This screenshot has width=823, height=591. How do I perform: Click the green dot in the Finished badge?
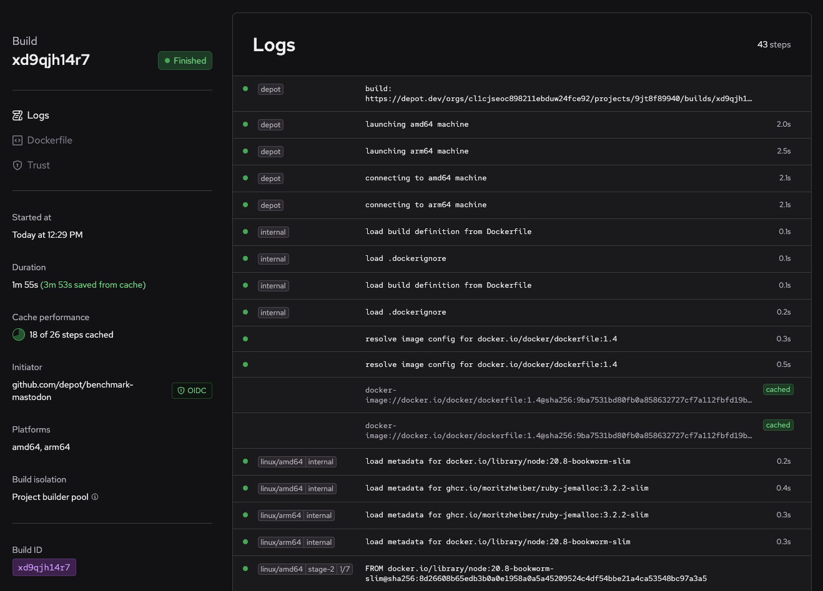point(167,61)
